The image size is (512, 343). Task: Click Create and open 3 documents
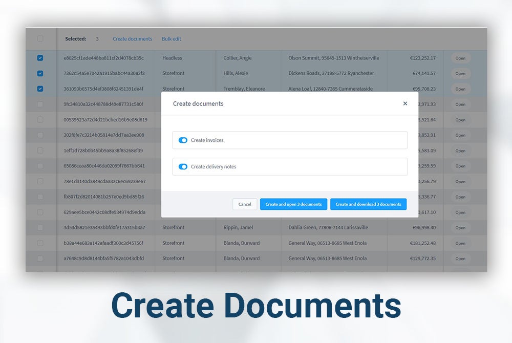293,204
